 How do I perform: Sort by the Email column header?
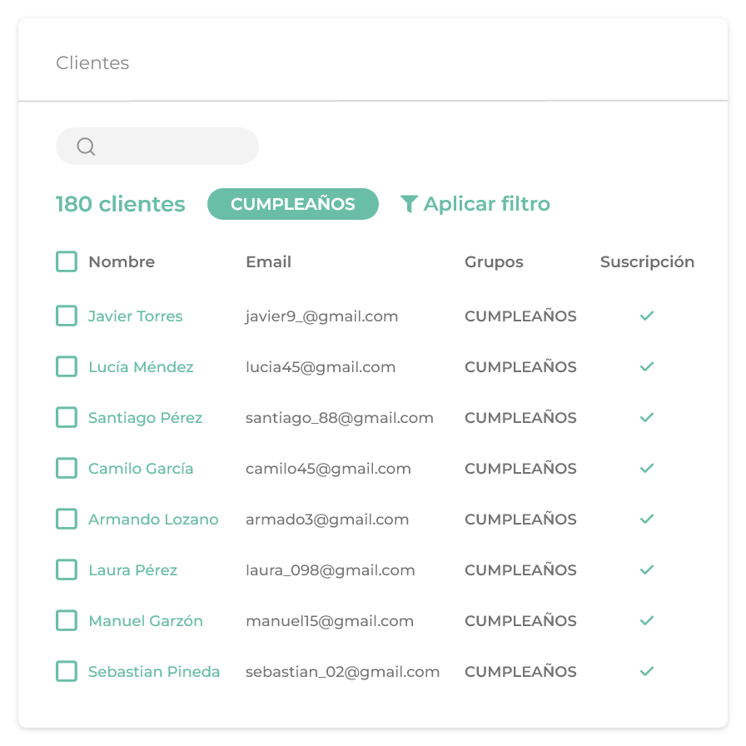click(268, 262)
